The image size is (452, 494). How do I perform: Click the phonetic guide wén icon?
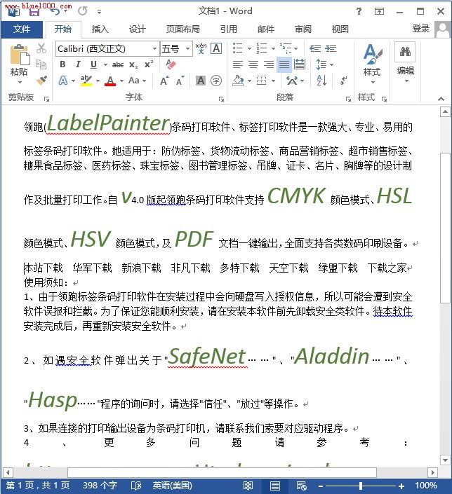[x=201, y=48]
